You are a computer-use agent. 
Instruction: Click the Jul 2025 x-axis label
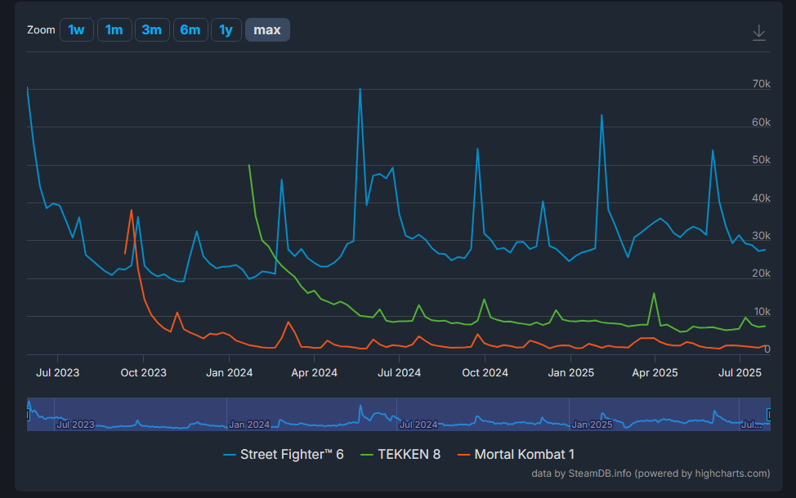click(x=740, y=373)
